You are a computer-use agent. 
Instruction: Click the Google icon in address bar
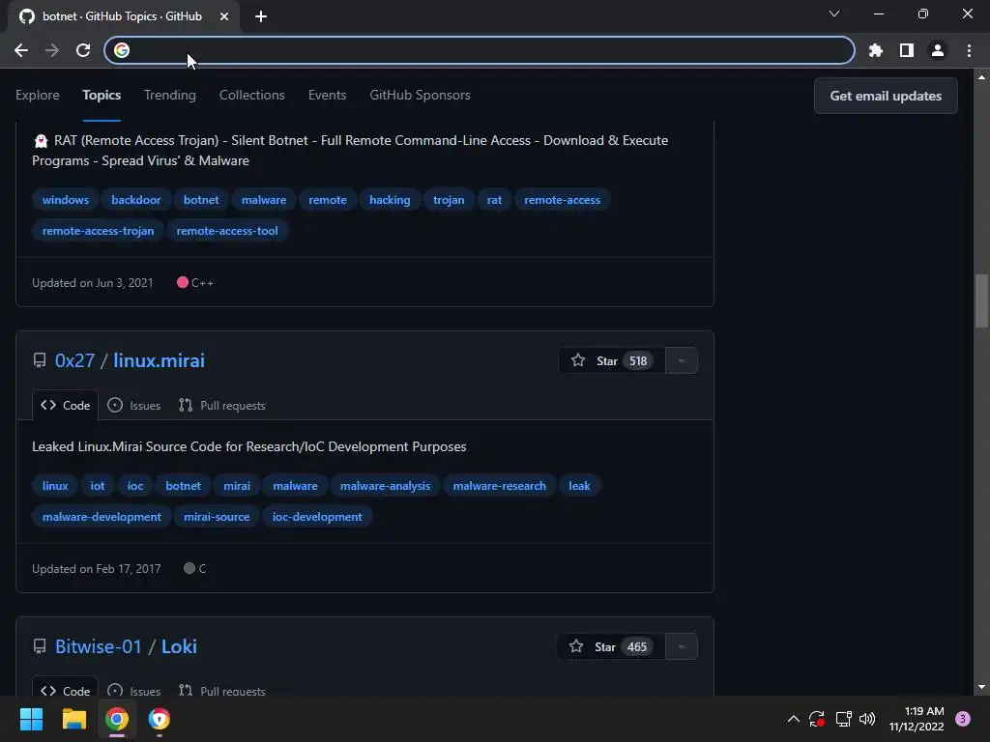pyautogui.click(x=122, y=50)
